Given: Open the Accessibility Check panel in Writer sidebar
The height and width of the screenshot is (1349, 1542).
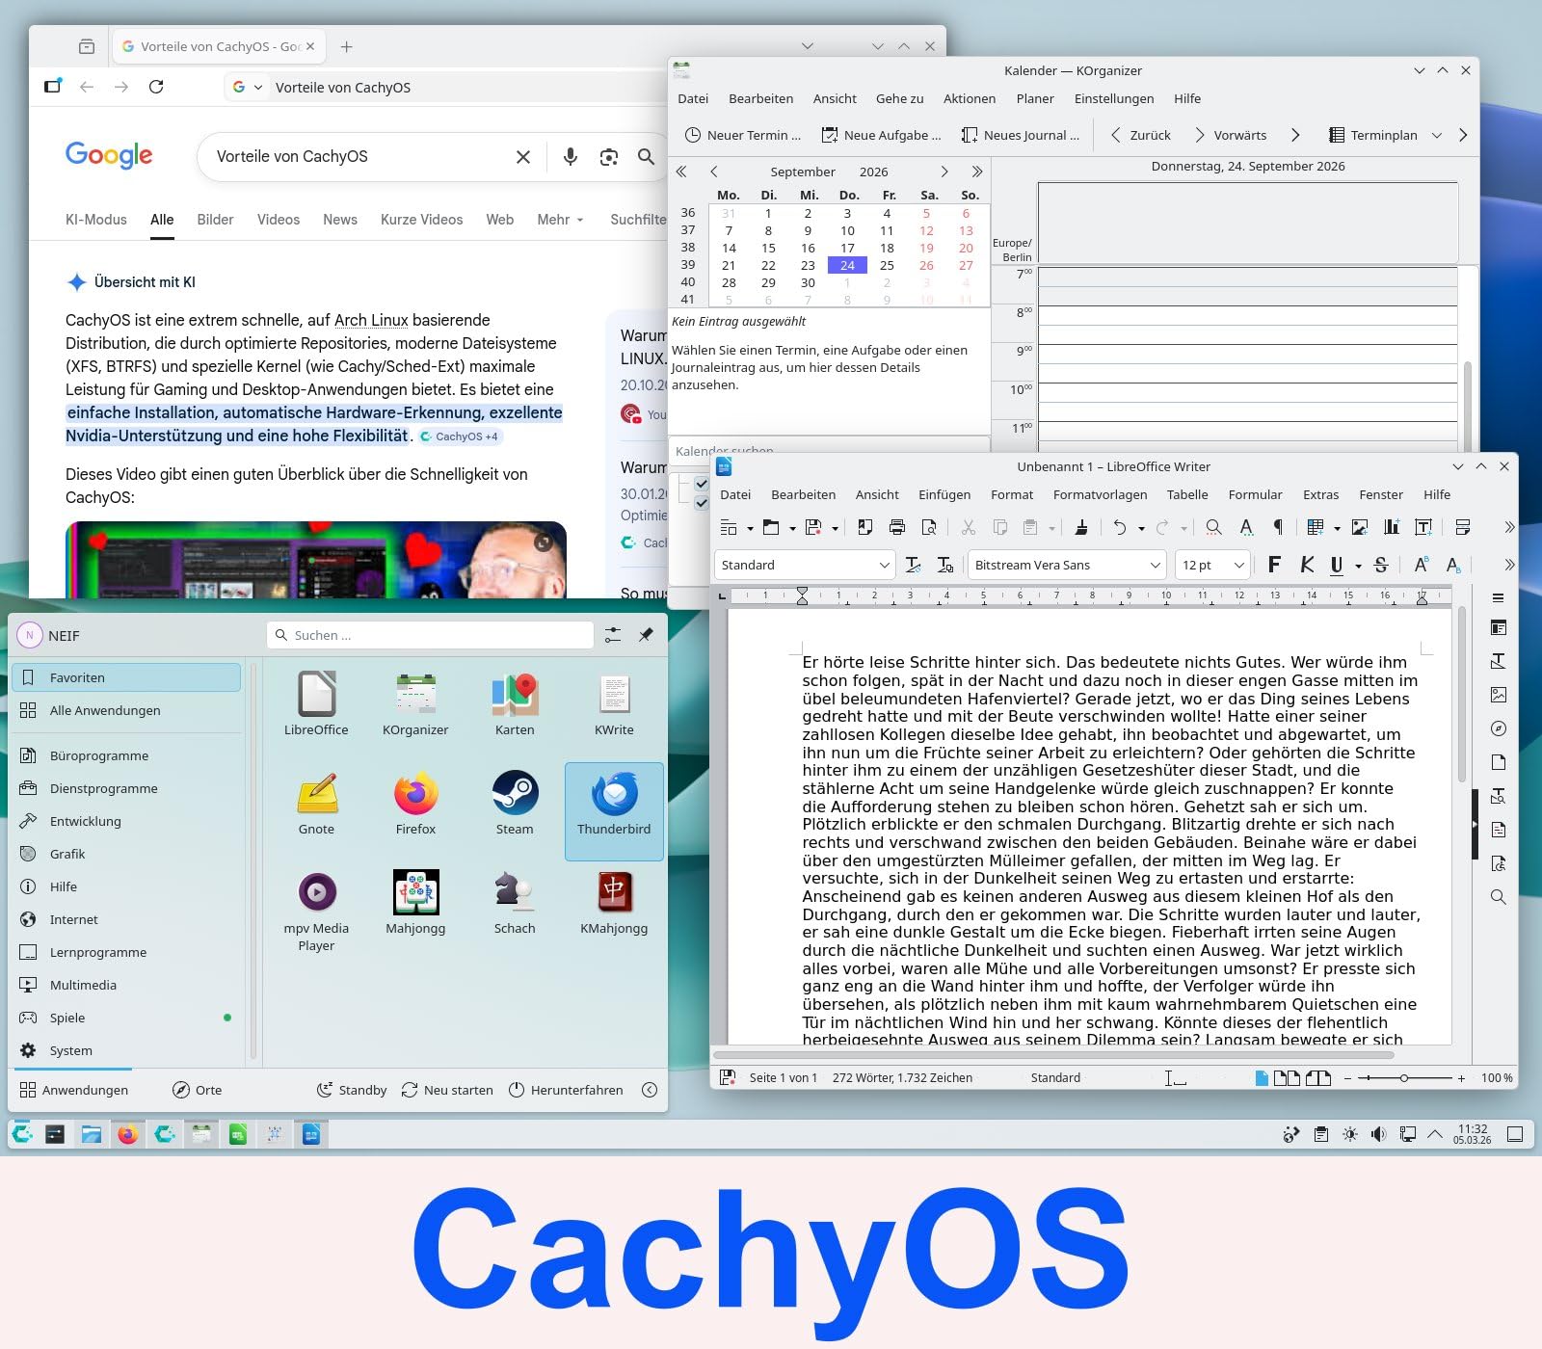Looking at the screenshot, I should pos(1498,863).
